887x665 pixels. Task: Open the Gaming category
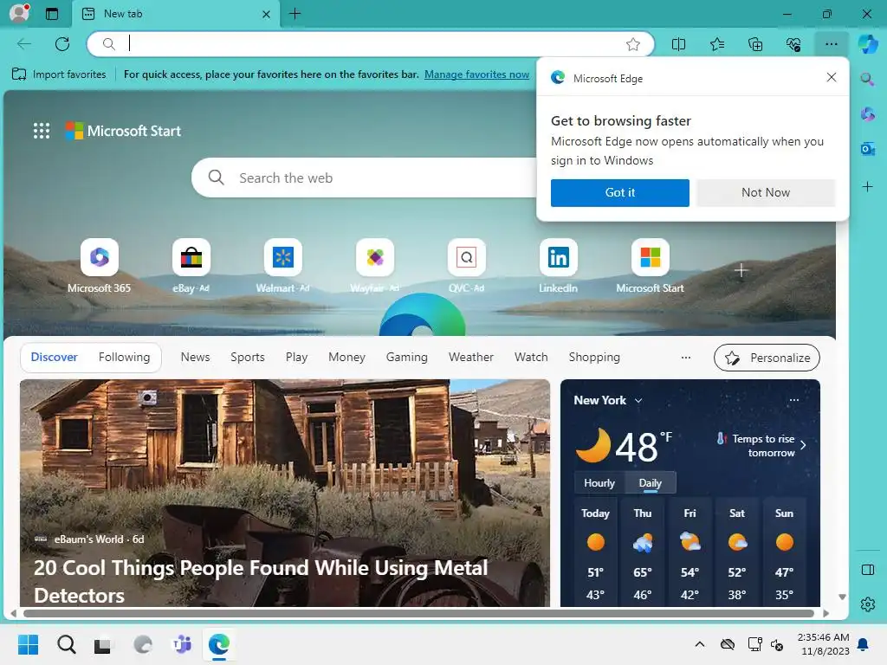pos(407,358)
